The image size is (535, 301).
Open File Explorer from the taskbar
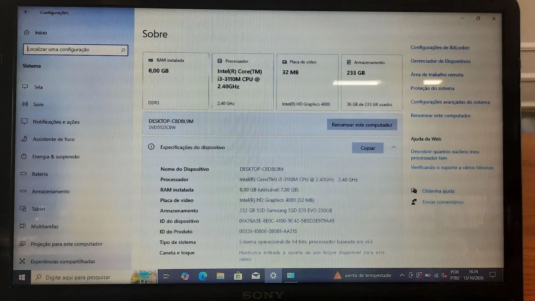coord(220,276)
